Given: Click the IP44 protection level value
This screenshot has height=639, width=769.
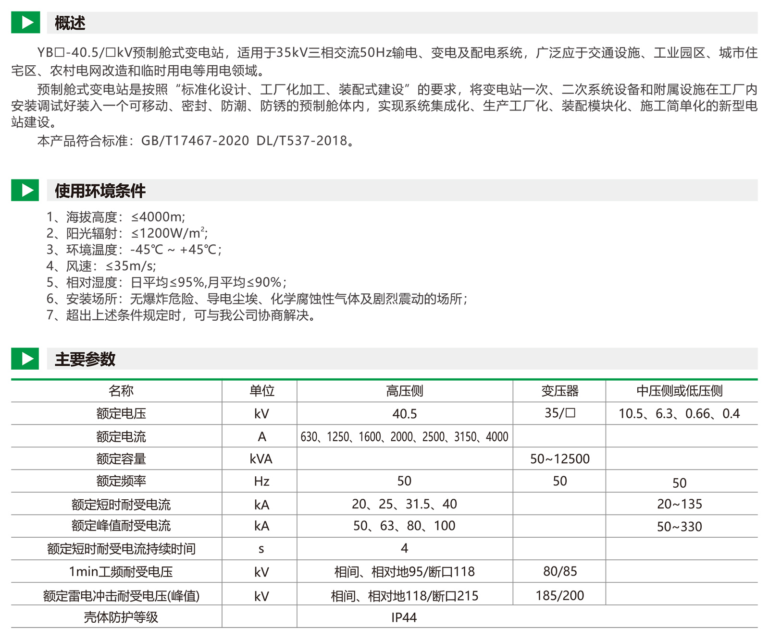Looking at the screenshot, I should click(x=404, y=617).
